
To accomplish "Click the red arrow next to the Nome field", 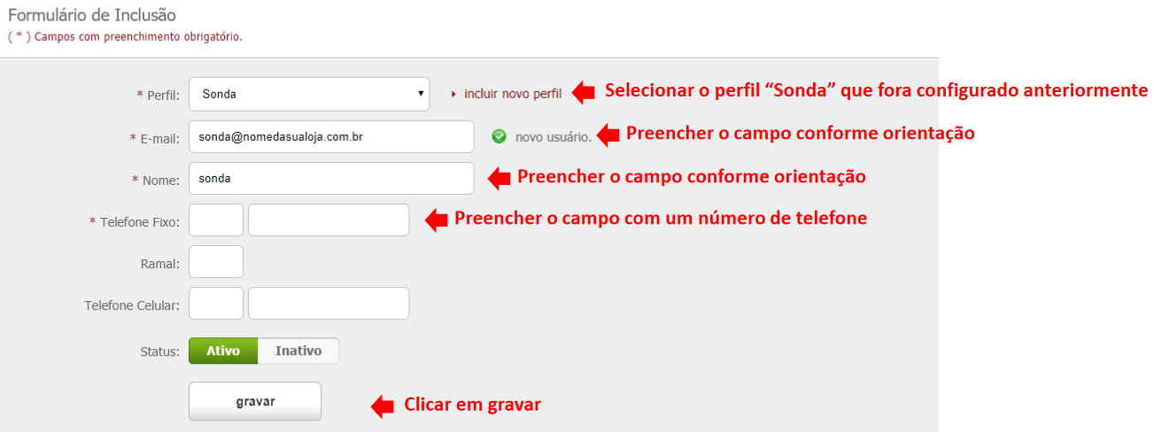I will tap(500, 178).
